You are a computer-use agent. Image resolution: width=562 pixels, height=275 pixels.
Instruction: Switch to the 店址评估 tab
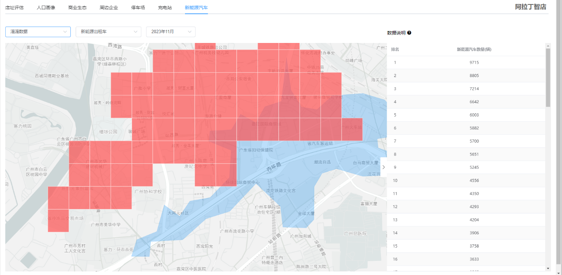tap(15, 8)
